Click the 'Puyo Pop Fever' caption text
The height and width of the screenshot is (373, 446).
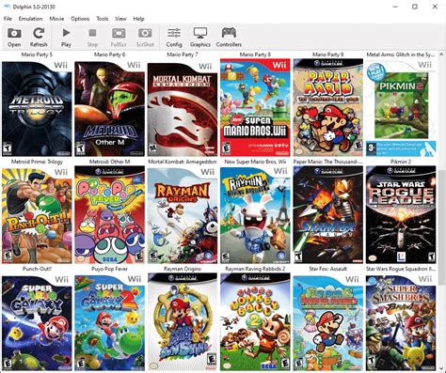[109, 269]
